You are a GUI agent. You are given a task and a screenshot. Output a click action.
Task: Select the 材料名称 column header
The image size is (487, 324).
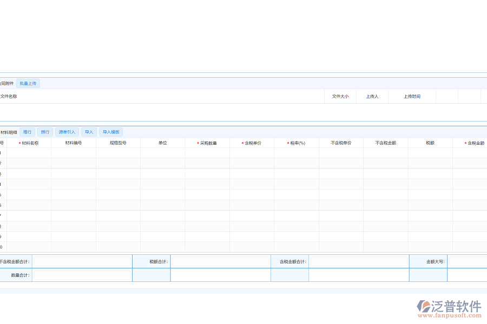29,143
